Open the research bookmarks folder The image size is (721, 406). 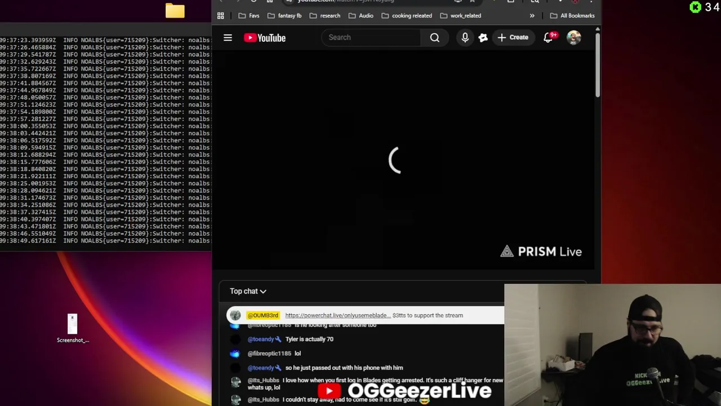click(x=325, y=16)
